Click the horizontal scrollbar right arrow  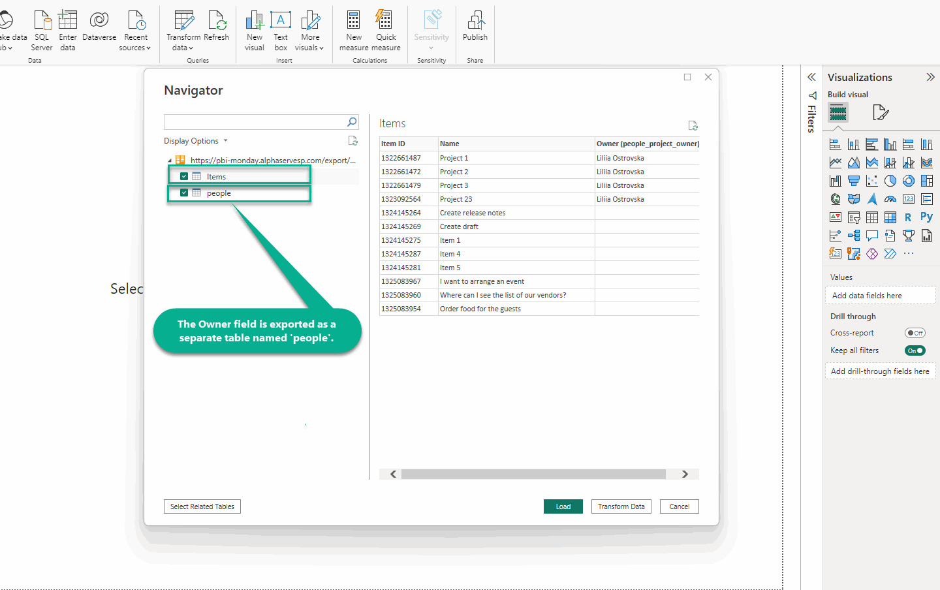pyautogui.click(x=685, y=474)
